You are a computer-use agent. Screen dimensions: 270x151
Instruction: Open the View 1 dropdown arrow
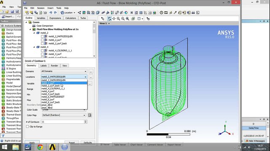109,23
